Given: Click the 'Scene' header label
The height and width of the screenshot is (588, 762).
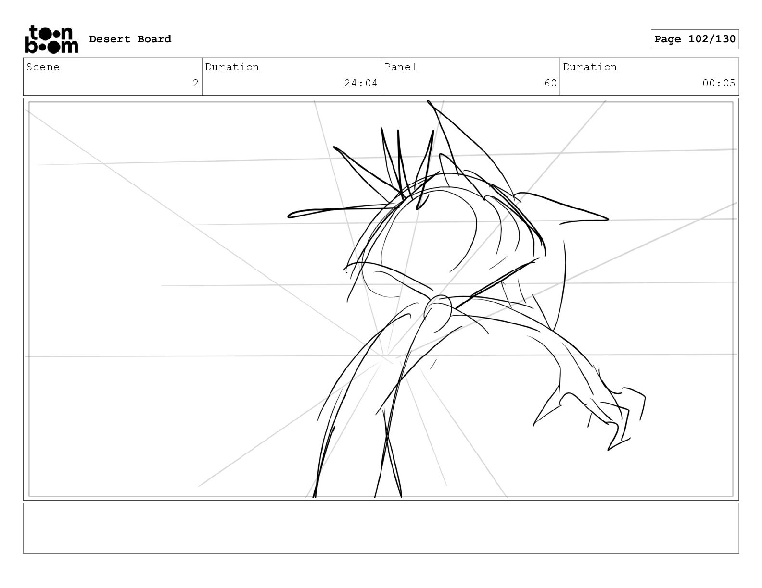Looking at the screenshot, I should pyautogui.click(x=43, y=67).
